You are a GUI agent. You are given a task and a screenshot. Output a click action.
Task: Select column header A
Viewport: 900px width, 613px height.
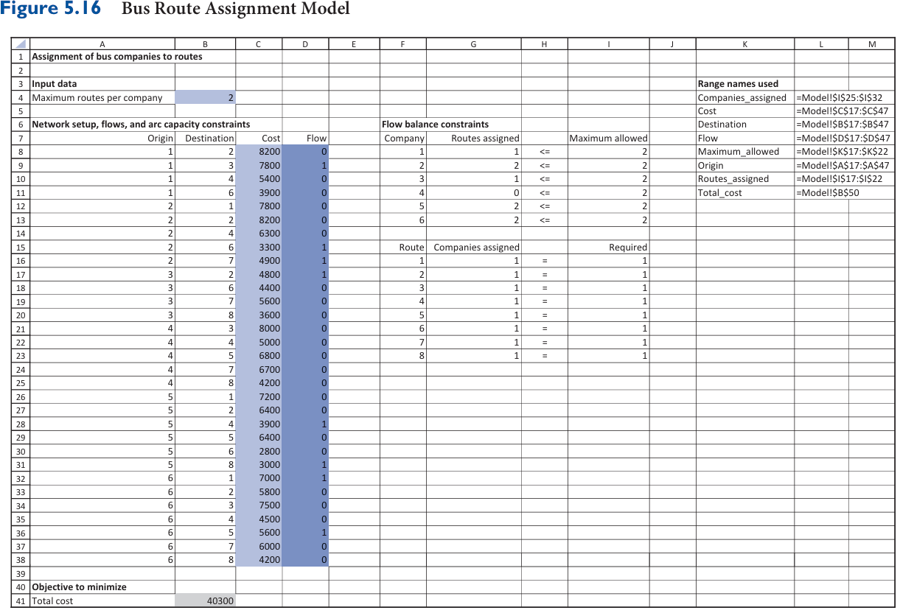click(x=102, y=43)
